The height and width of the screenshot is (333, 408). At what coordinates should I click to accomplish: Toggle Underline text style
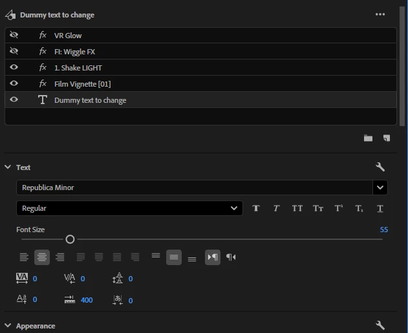[x=380, y=208]
